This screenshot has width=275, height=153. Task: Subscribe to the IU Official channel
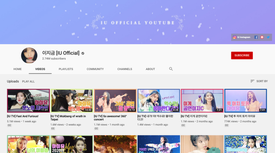pos(242,55)
